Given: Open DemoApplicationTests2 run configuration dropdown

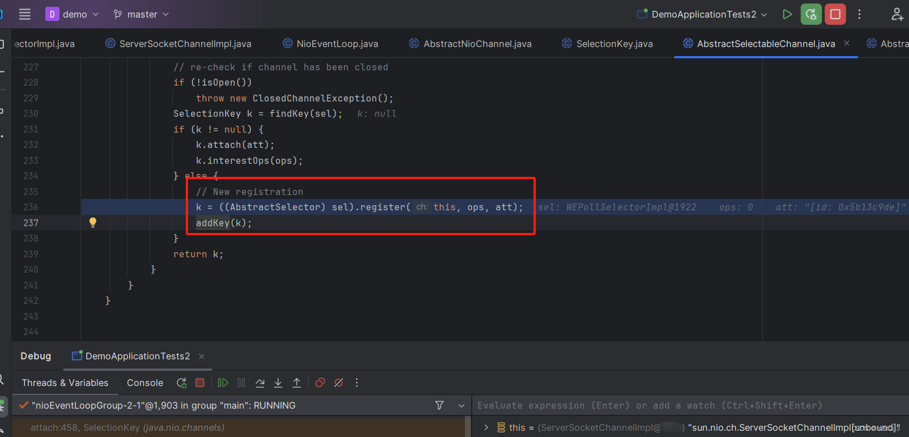Looking at the screenshot, I should (x=702, y=14).
